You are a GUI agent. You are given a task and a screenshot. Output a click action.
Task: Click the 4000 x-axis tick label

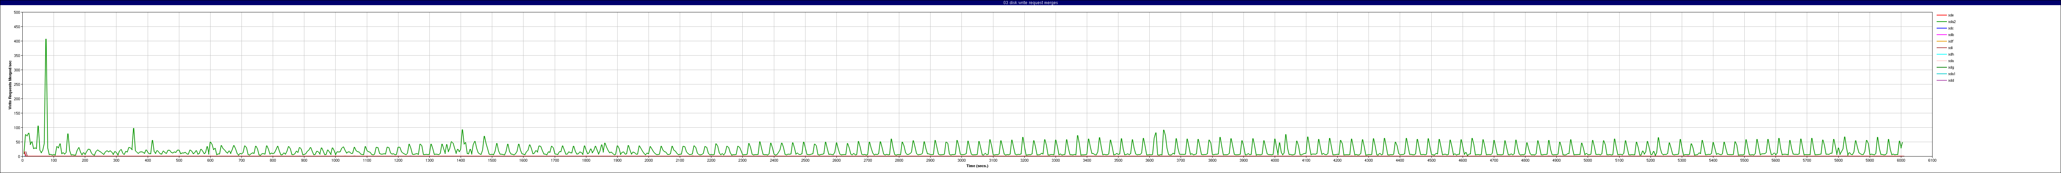pos(1274,160)
